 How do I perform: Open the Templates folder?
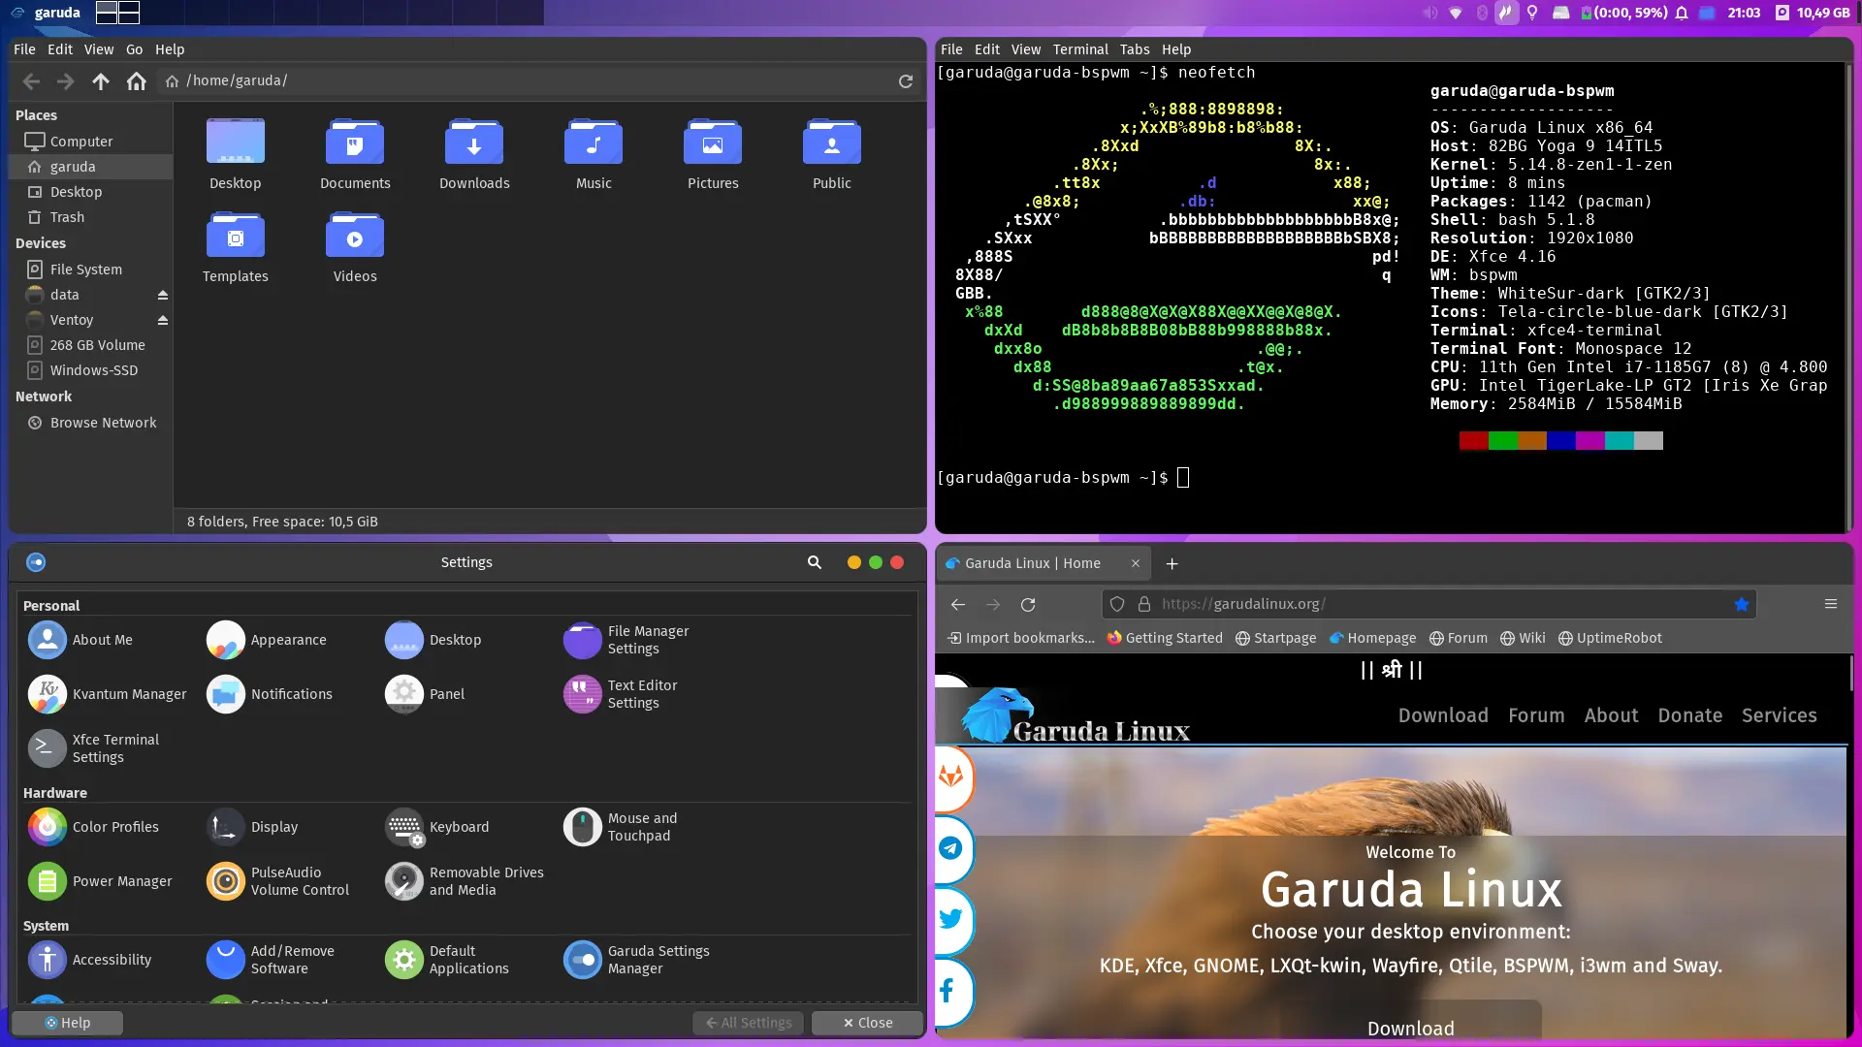pyautogui.click(x=236, y=247)
